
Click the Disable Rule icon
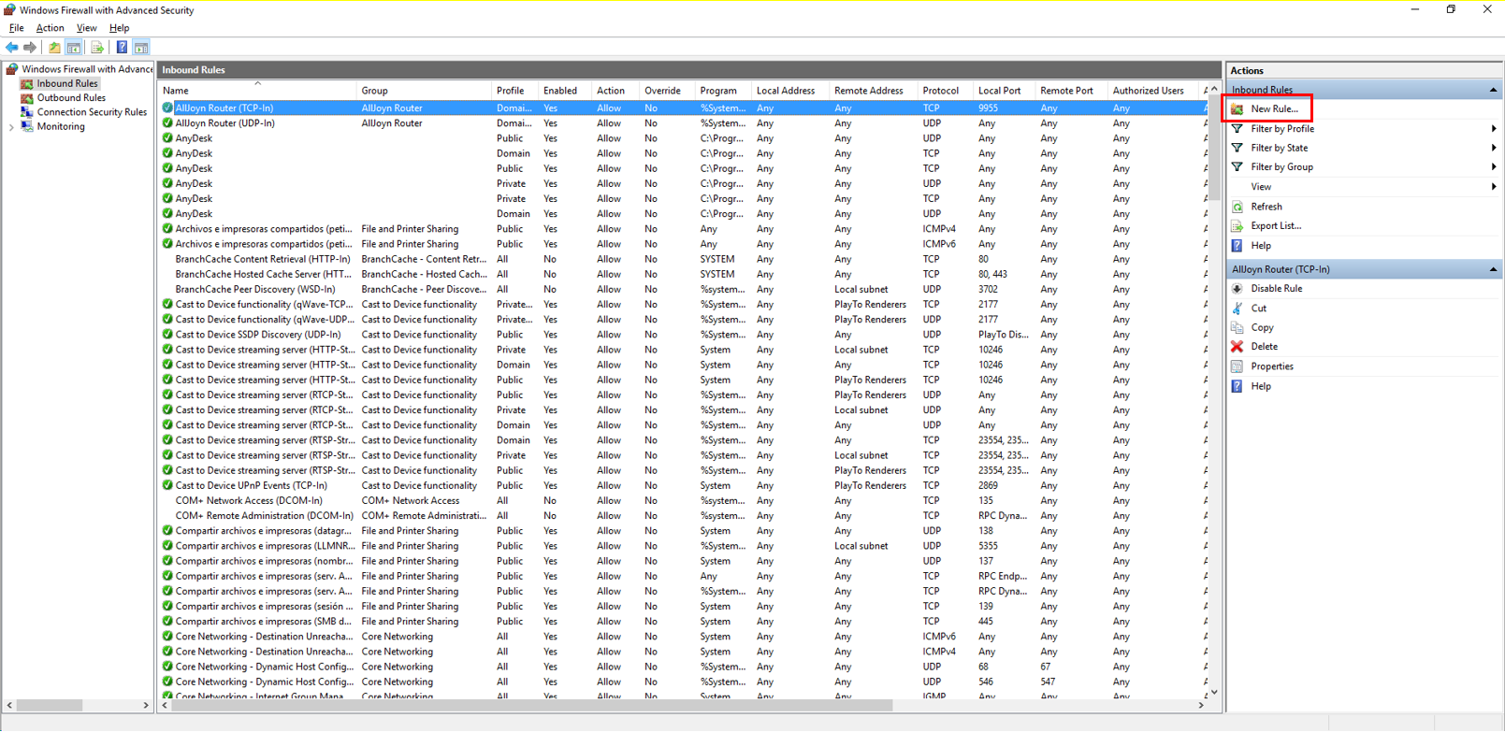1237,289
